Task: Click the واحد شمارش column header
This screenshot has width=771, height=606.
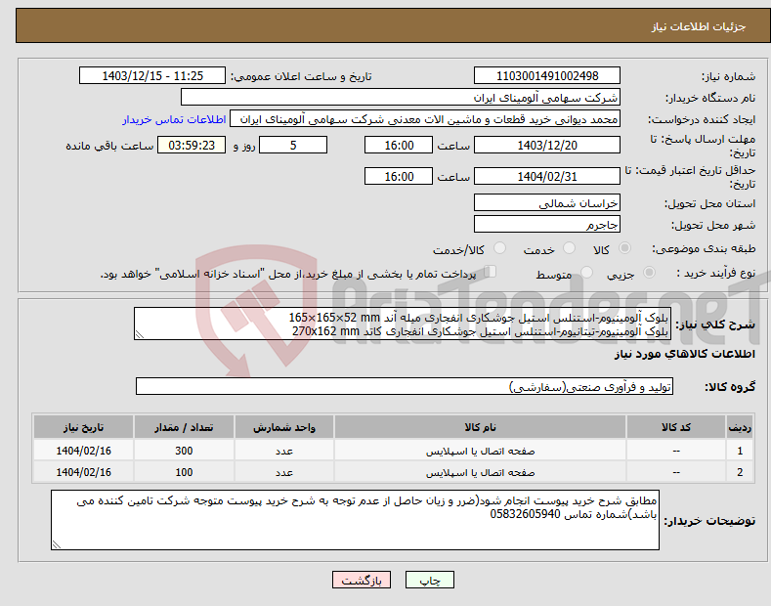Action: (x=284, y=427)
